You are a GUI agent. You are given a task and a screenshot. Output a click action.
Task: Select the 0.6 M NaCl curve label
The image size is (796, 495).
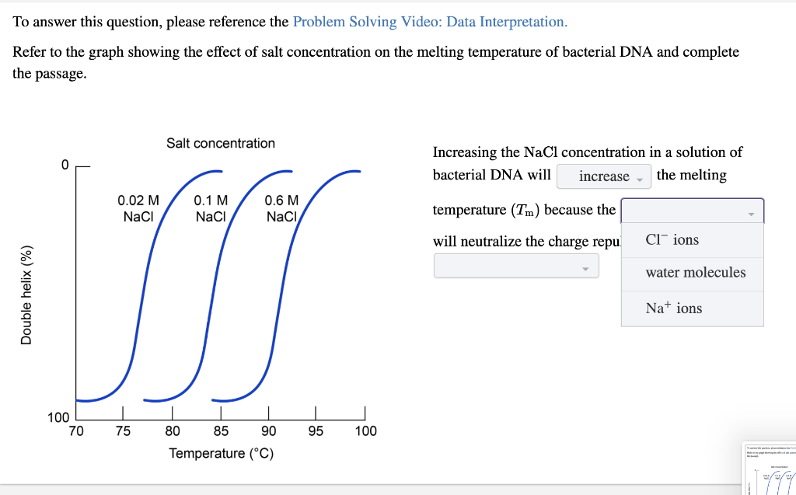281,206
